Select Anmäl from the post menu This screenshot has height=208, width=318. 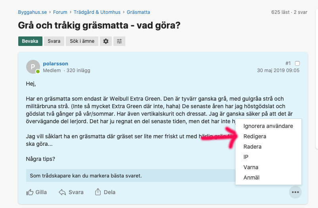tap(251, 177)
